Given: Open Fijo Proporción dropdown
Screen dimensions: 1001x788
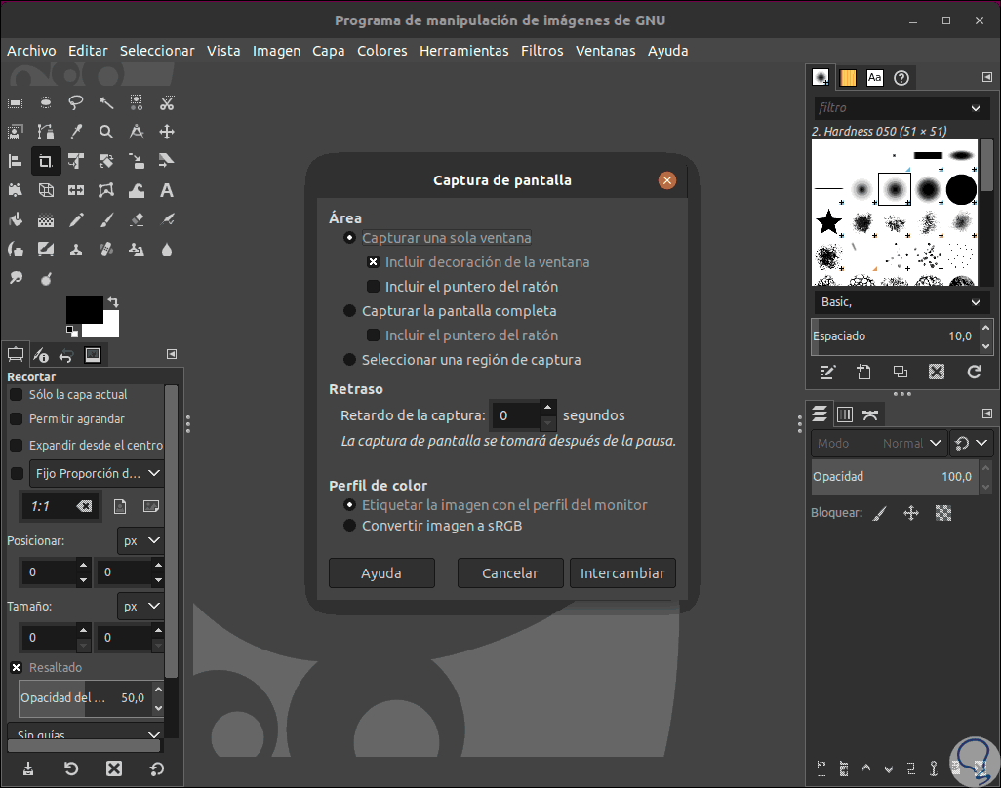Looking at the screenshot, I should click(x=97, y=473).
